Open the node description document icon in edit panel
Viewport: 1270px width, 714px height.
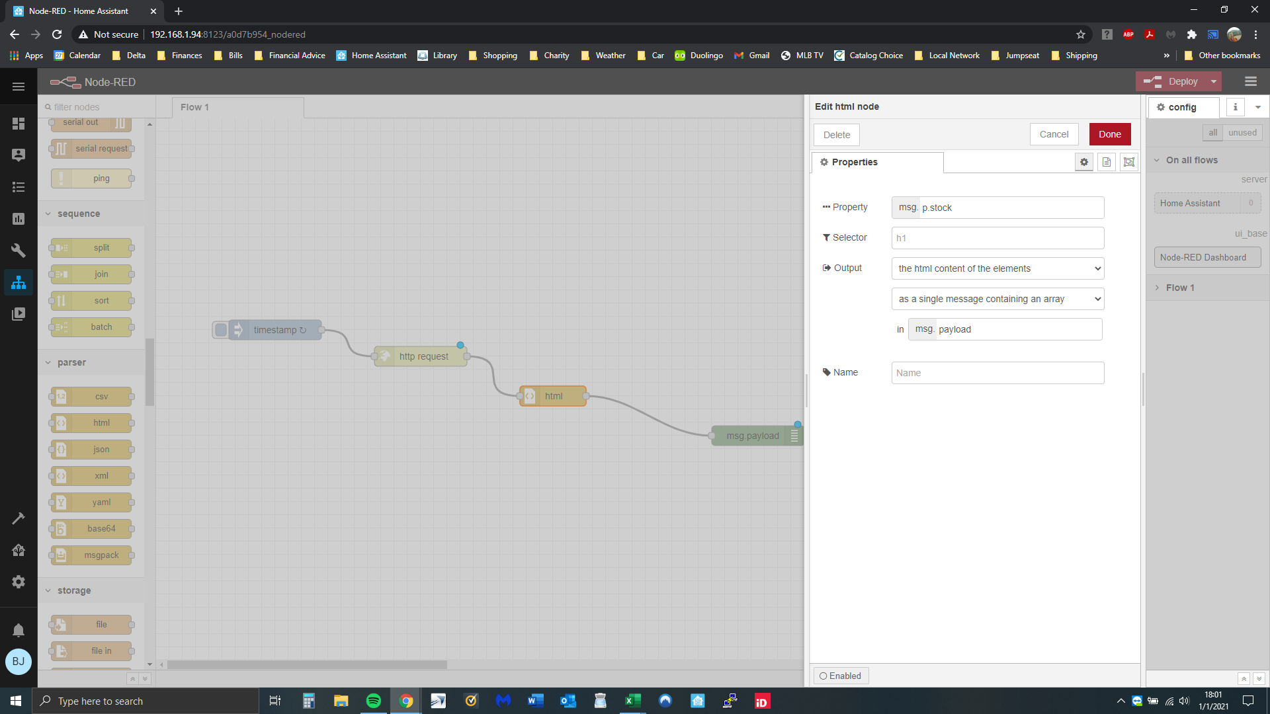[1106, 162]
